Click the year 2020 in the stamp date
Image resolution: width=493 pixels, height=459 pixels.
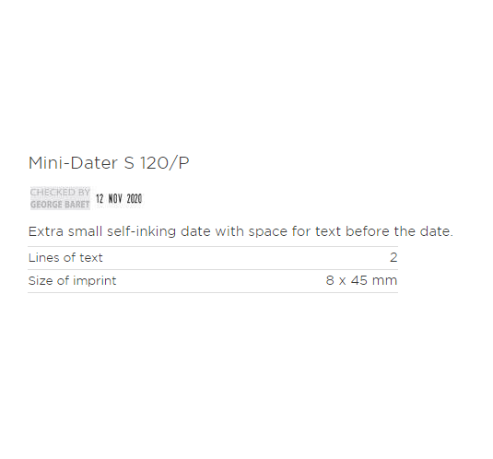tap(135, 199)
